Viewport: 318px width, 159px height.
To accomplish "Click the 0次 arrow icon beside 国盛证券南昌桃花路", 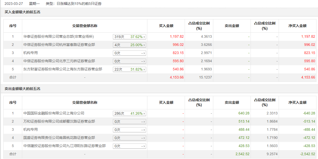I will tap(144, 138).
